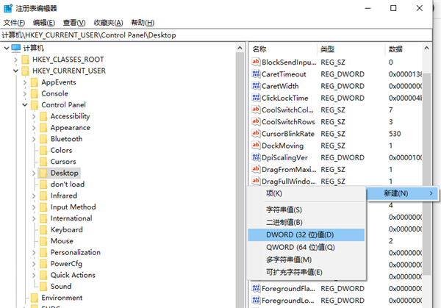Click the CursorBlinkRate string icon
This screenshot has height=308, width=441.
(256, 134)
